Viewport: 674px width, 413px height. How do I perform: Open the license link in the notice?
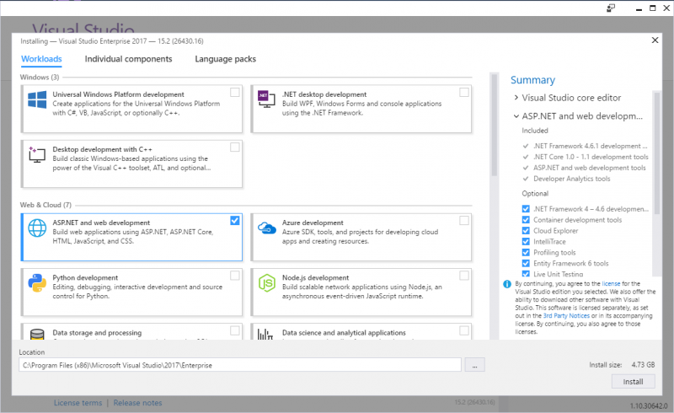click(x=611, y=283)
